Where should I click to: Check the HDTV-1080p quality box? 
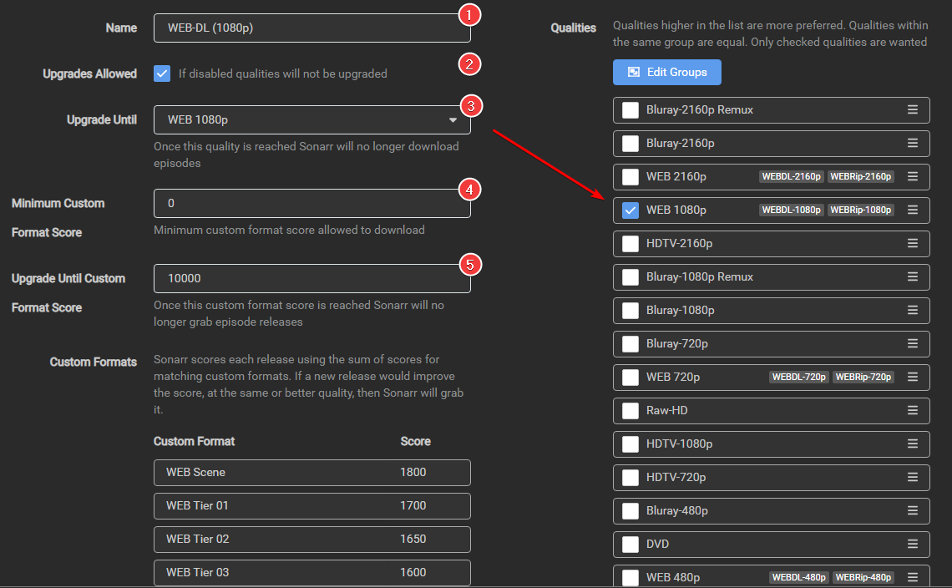[630, 444]
